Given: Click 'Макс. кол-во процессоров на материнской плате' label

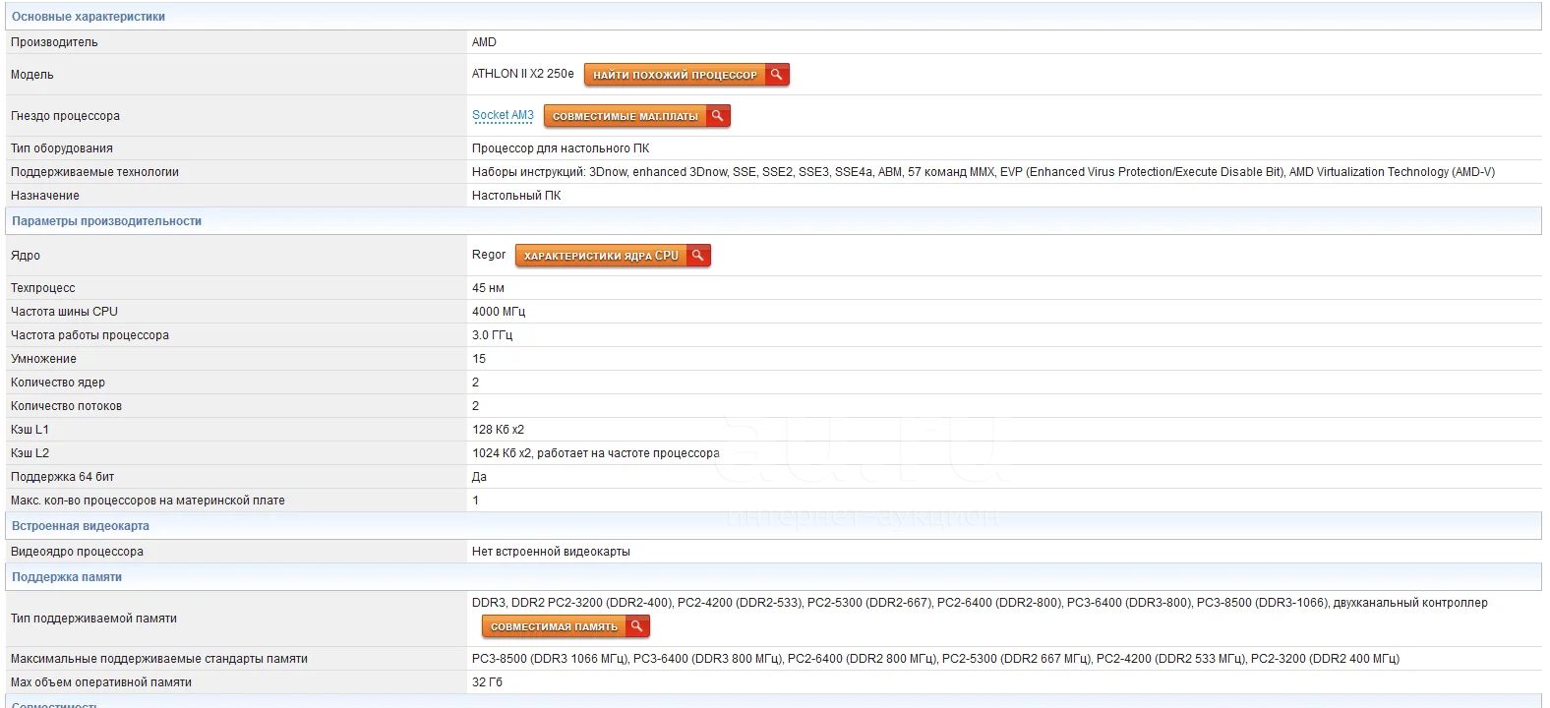Looking at the screenshot, I should 148,501.
